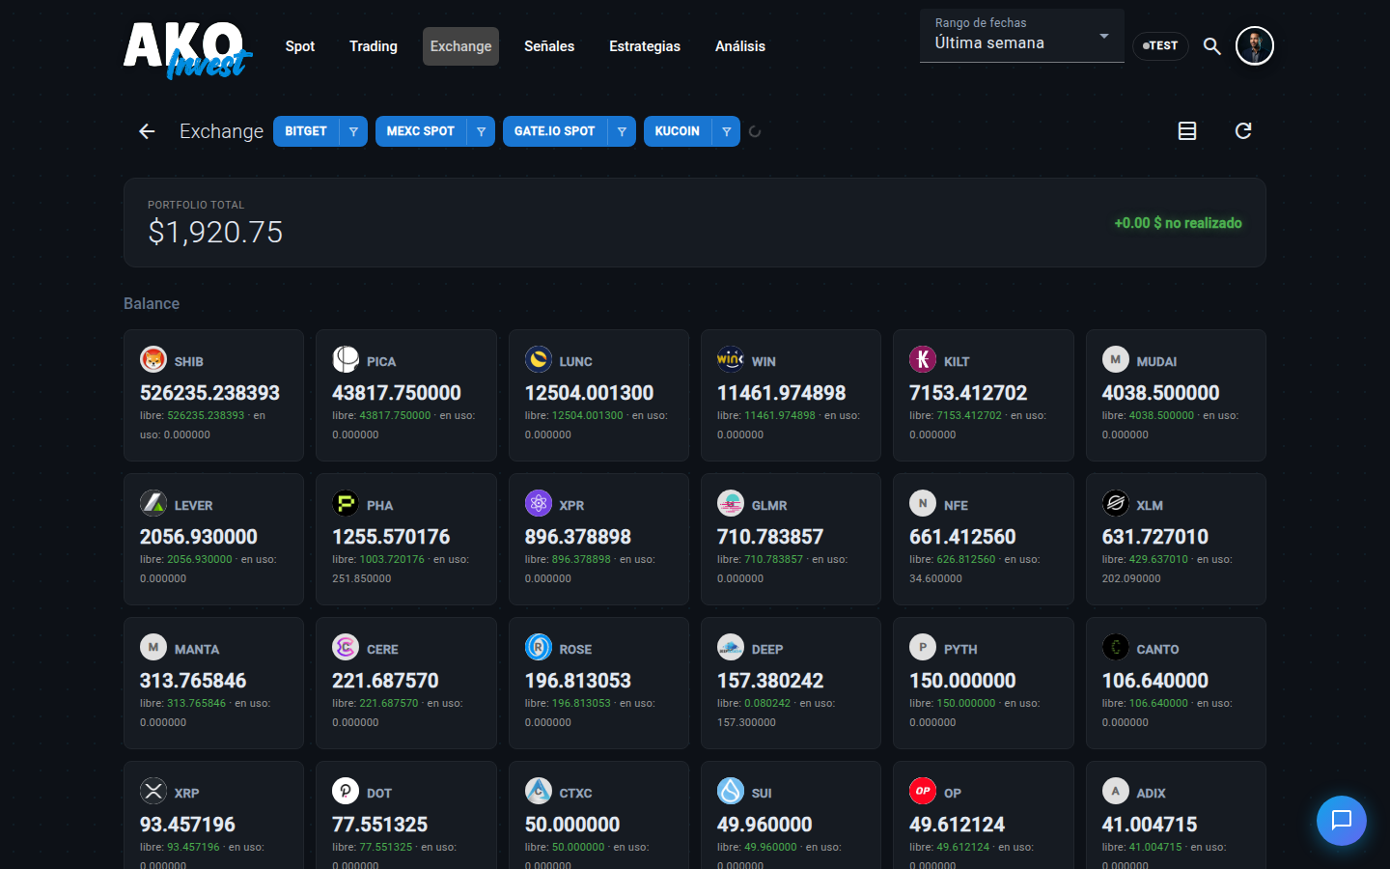Screen dimensions: 1390x869
Task: Open the PYTH balance card
Action: [983, 683]
